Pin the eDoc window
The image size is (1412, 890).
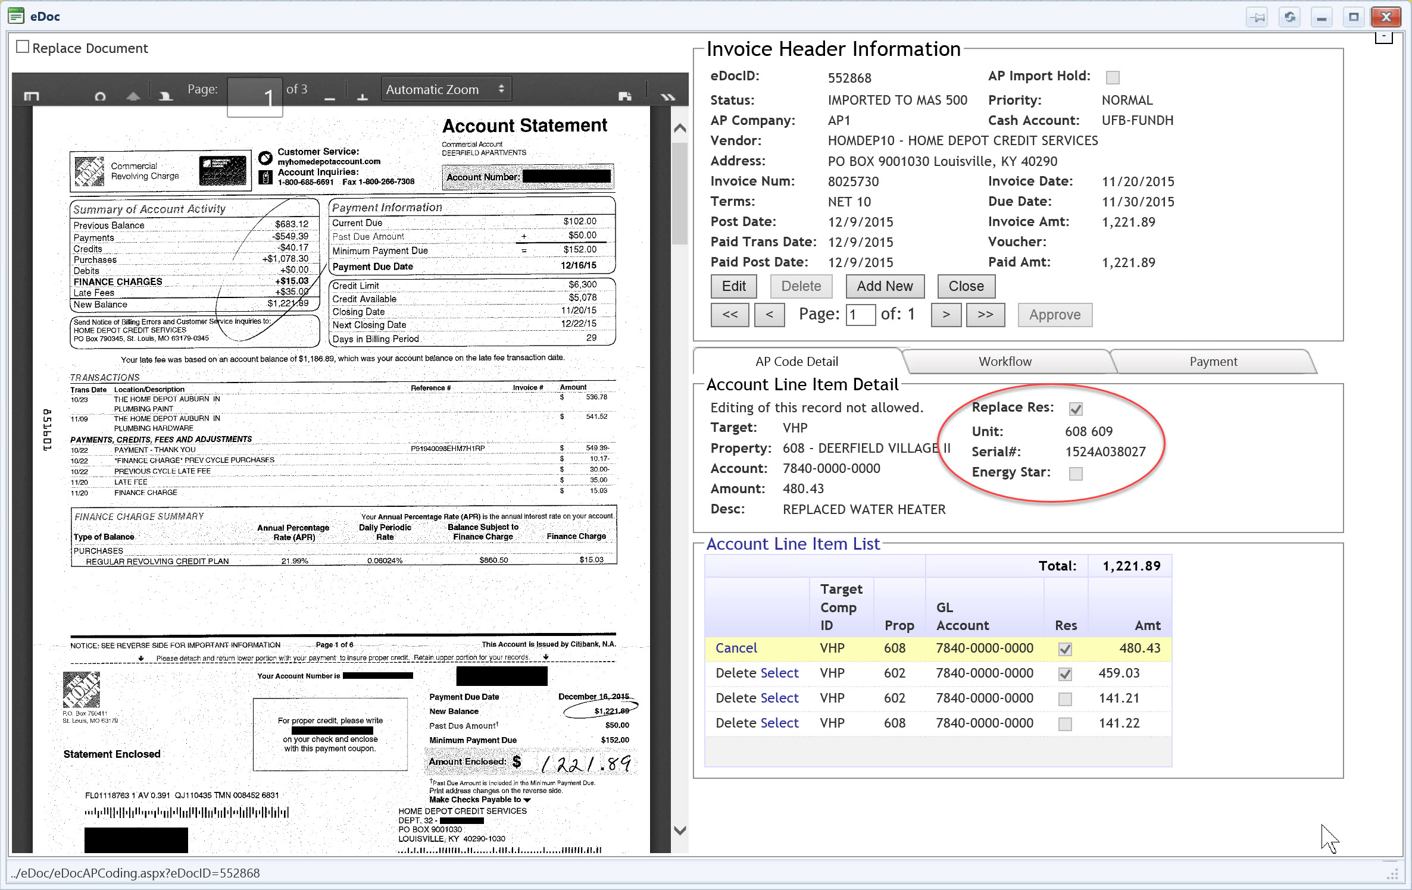click(x=1257, y=17)
